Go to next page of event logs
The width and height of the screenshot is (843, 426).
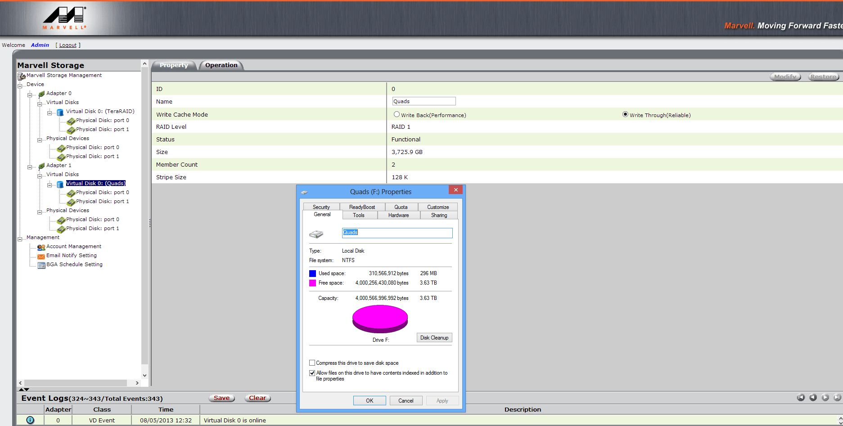pos(825,398)
